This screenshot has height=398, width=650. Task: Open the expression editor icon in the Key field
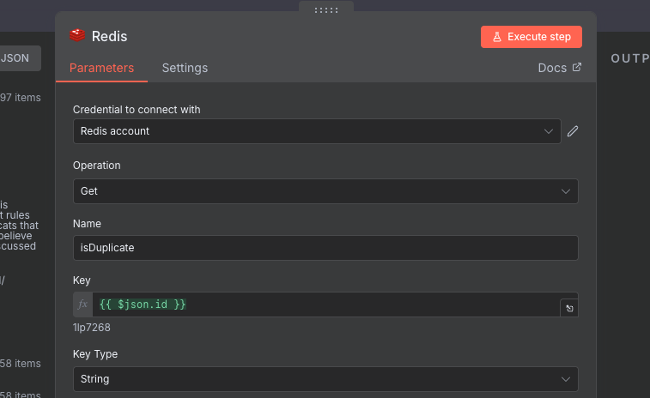569,308
